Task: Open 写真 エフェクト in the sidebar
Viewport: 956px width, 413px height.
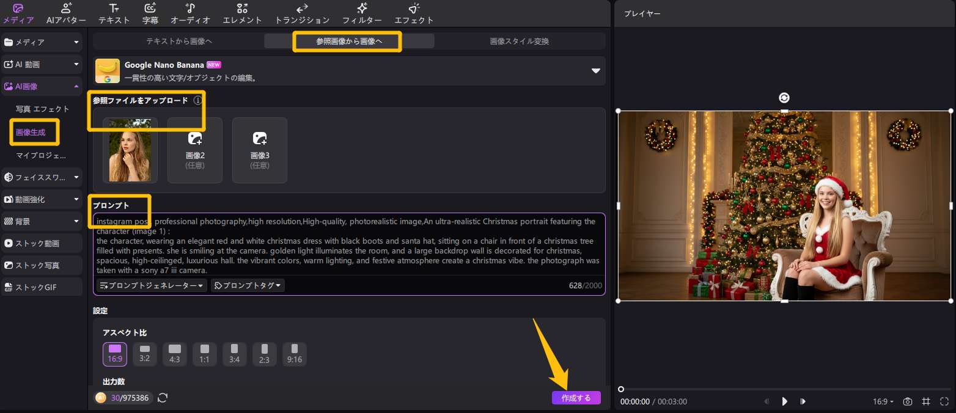Action: (x=43, y=109)
